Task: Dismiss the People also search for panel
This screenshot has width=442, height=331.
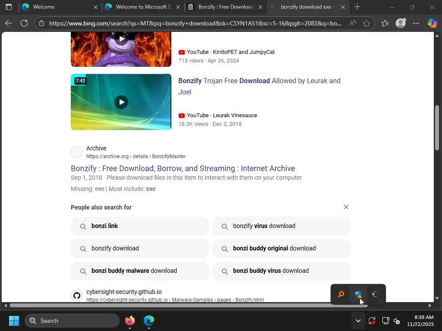Action: tap(346, 207)
